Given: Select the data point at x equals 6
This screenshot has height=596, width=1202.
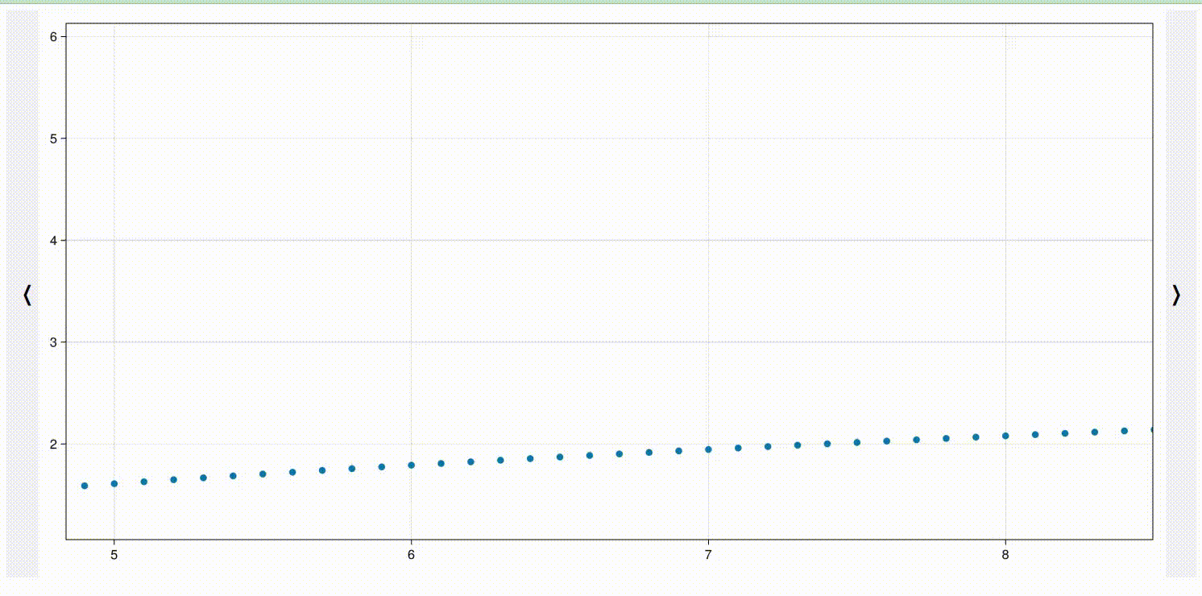Looking at the screenshot, I should 411,465.
